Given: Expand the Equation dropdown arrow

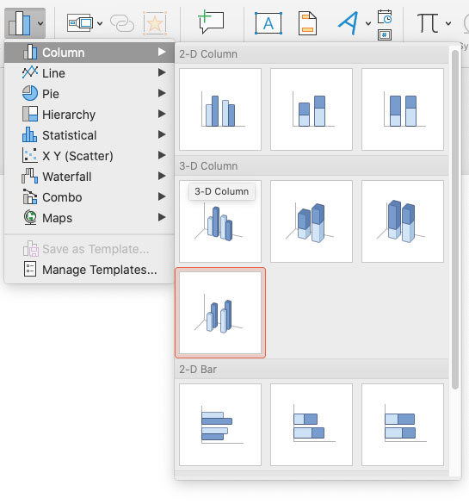Looking at the screenshot, I should coord(448,23).
